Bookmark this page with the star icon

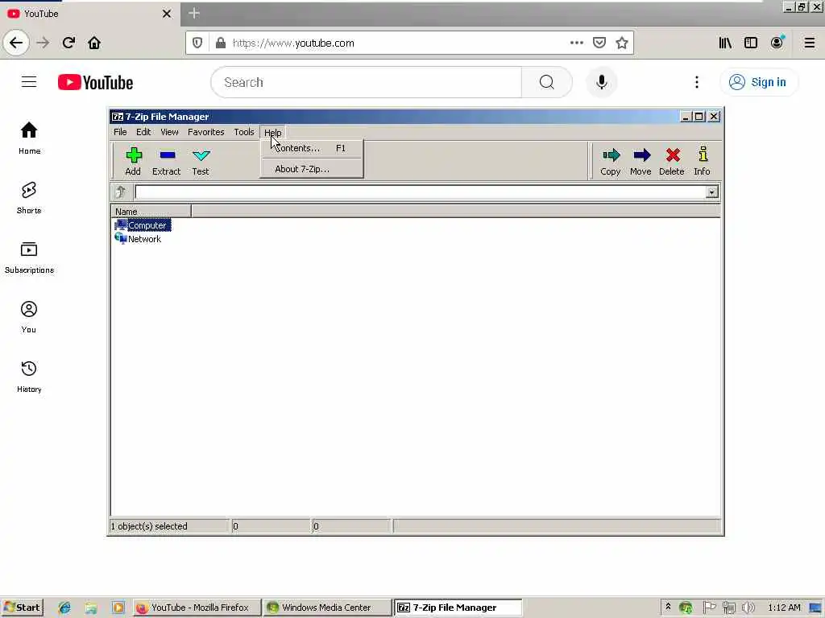tap(622, 43)
